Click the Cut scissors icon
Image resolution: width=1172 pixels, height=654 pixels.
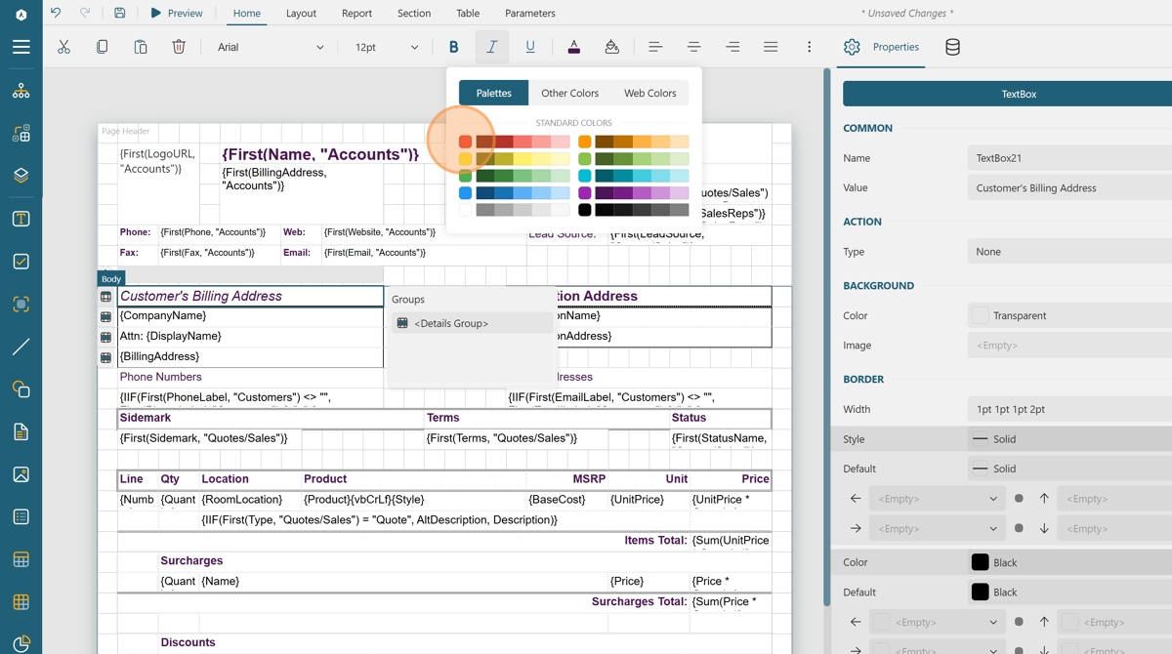pos(63,47)
